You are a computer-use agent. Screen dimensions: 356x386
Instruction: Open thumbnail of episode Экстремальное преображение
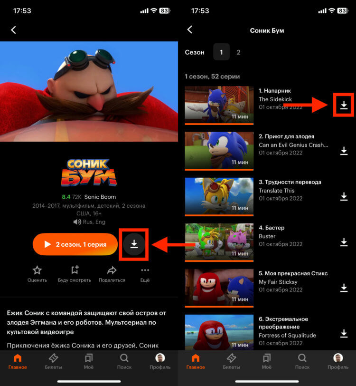tap(219, 332)
